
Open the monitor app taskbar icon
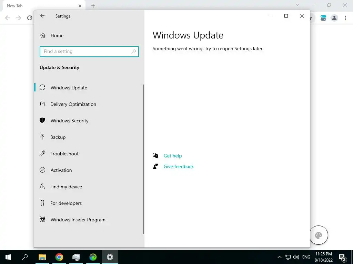pyautogui.click(x=76, y=257)
